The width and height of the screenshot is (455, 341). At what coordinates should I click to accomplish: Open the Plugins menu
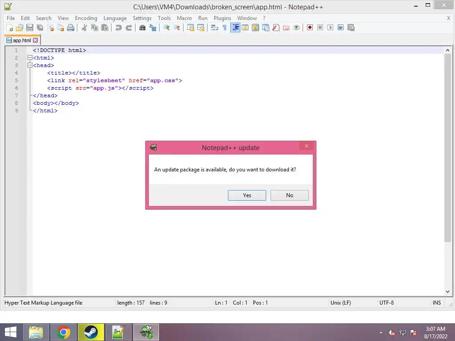pyautogui.click(x=222, y=18)
